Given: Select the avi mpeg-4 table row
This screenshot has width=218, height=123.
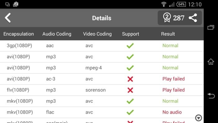Looking at the screenshot, I should pos(102,68).
